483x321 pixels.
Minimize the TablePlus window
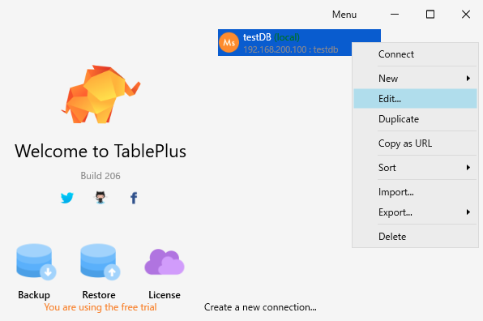point(395,14)
